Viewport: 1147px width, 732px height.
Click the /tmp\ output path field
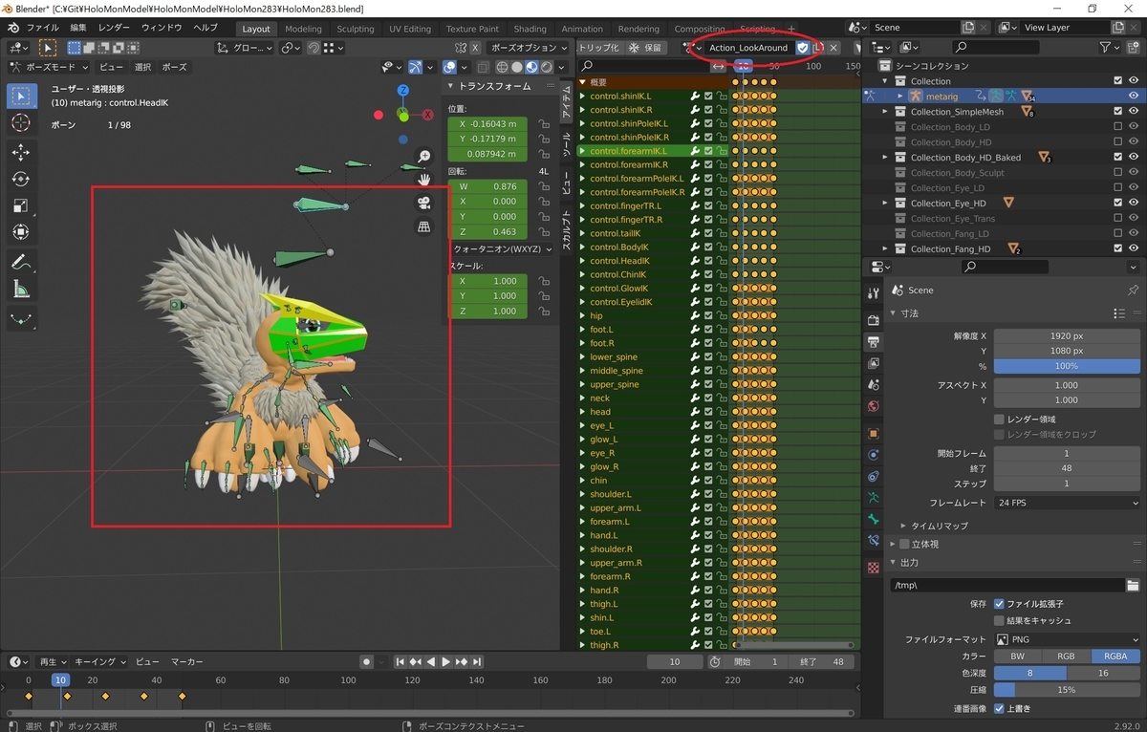[1006, 585]
